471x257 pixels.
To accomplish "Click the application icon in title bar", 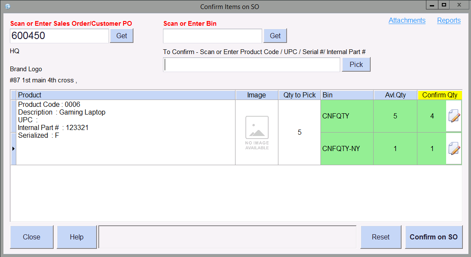I will (7, 6).
